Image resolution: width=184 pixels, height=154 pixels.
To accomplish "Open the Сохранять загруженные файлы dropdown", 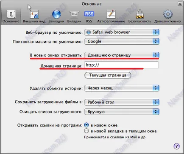I will pos(122,102).
